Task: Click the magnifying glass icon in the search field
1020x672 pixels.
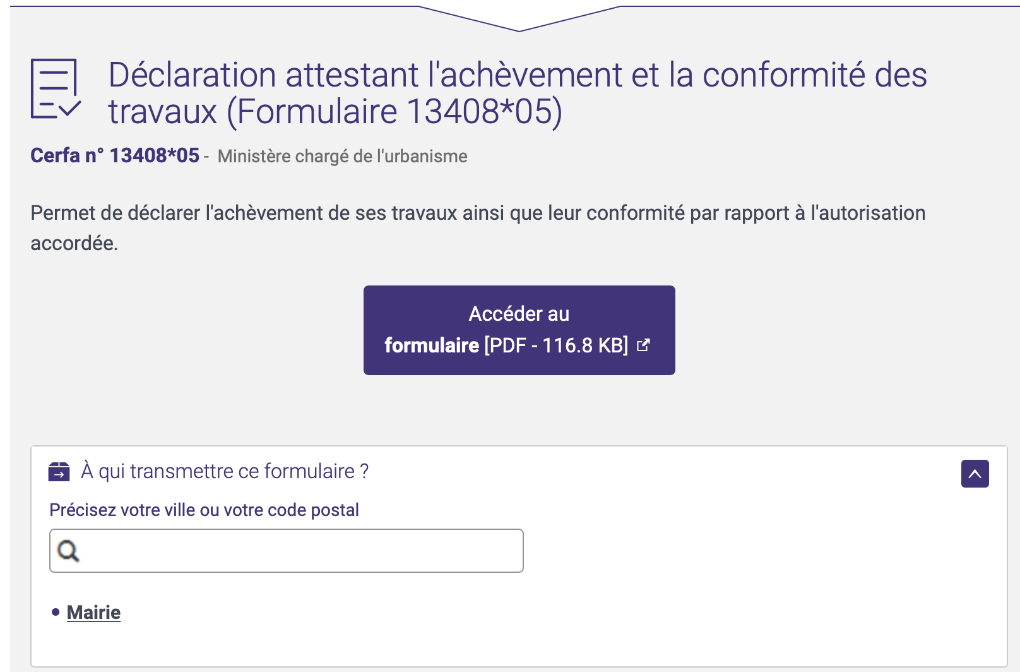Action: pos(68,551)
